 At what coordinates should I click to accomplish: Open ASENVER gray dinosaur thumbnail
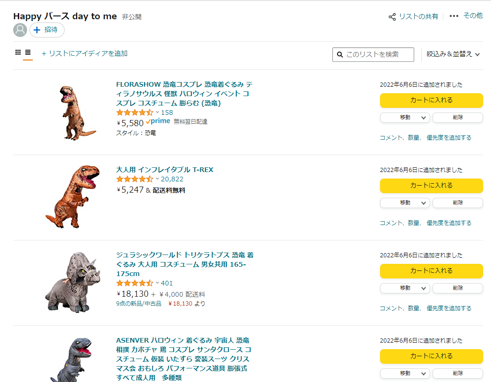pos(72,360)
